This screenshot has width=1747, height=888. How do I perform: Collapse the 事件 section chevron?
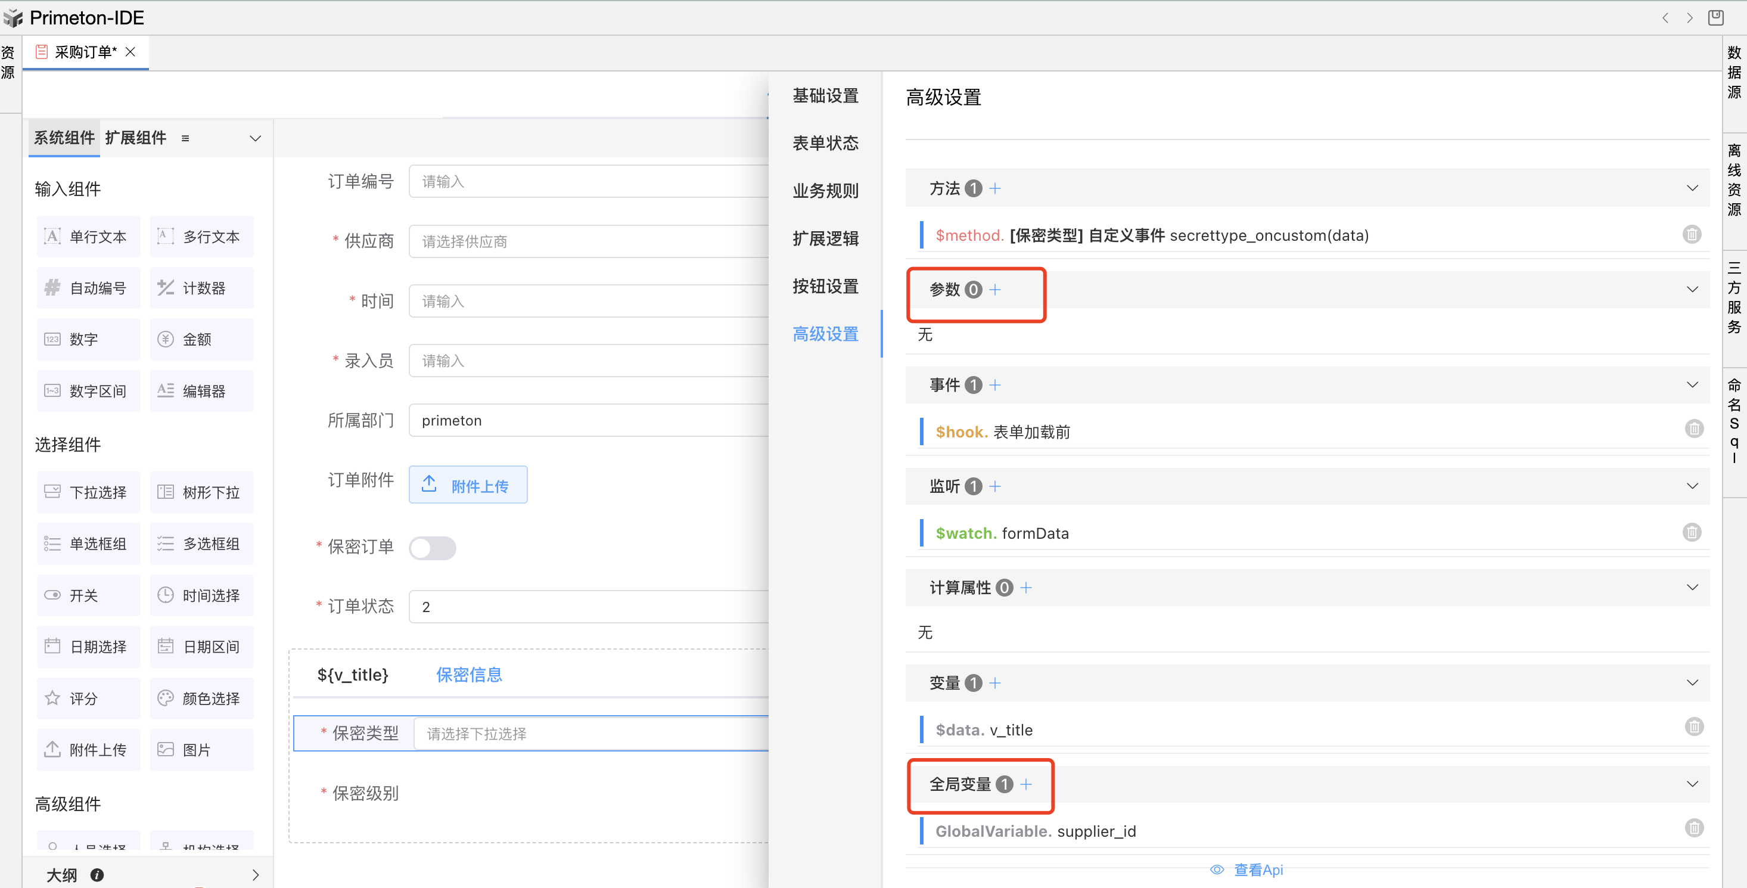pos(1692,384)
